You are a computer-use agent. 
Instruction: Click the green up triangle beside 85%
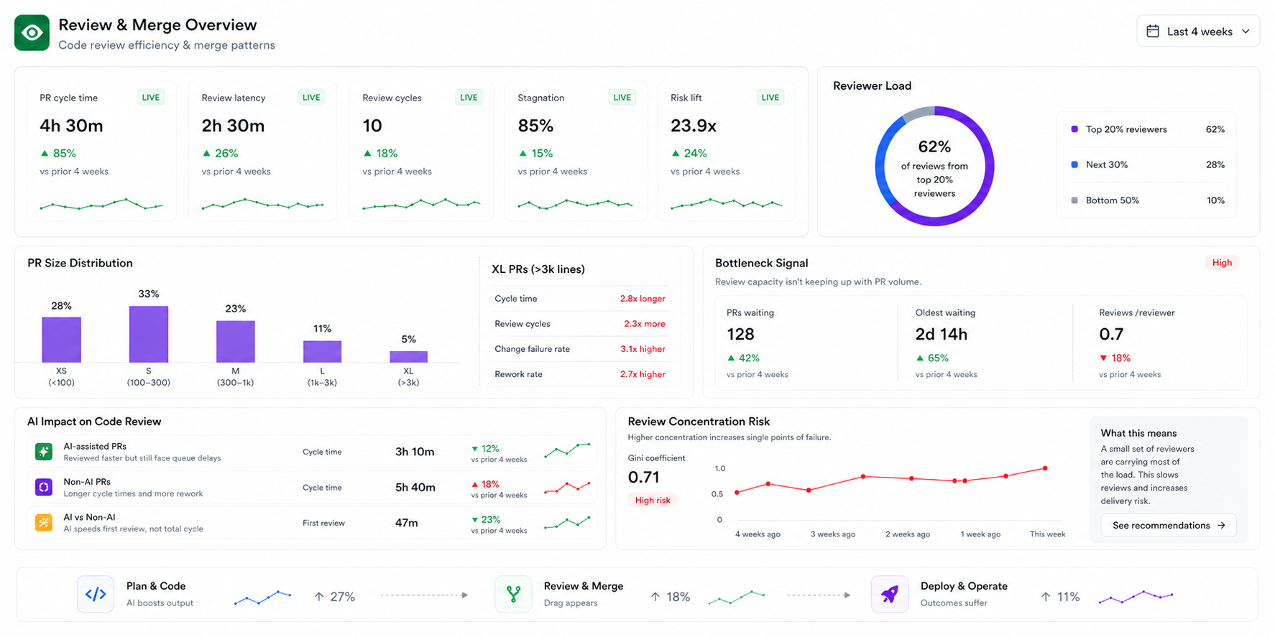45,153
